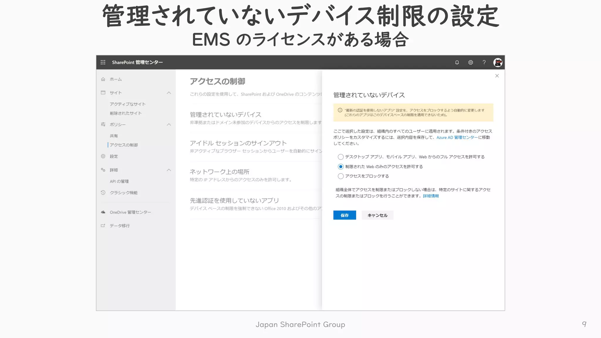Open 管理されていないデバイス setting in main list

point(225,115)
